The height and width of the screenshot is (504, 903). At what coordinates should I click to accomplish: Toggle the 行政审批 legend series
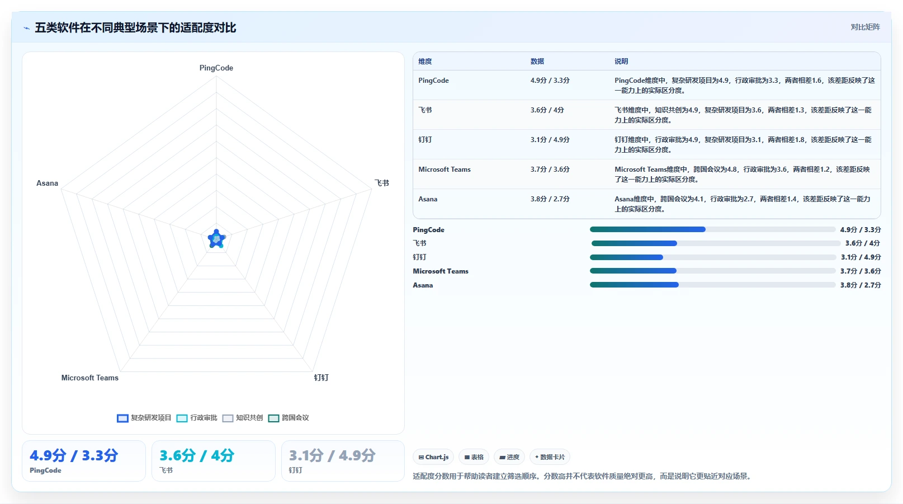(x=197, y=418)
